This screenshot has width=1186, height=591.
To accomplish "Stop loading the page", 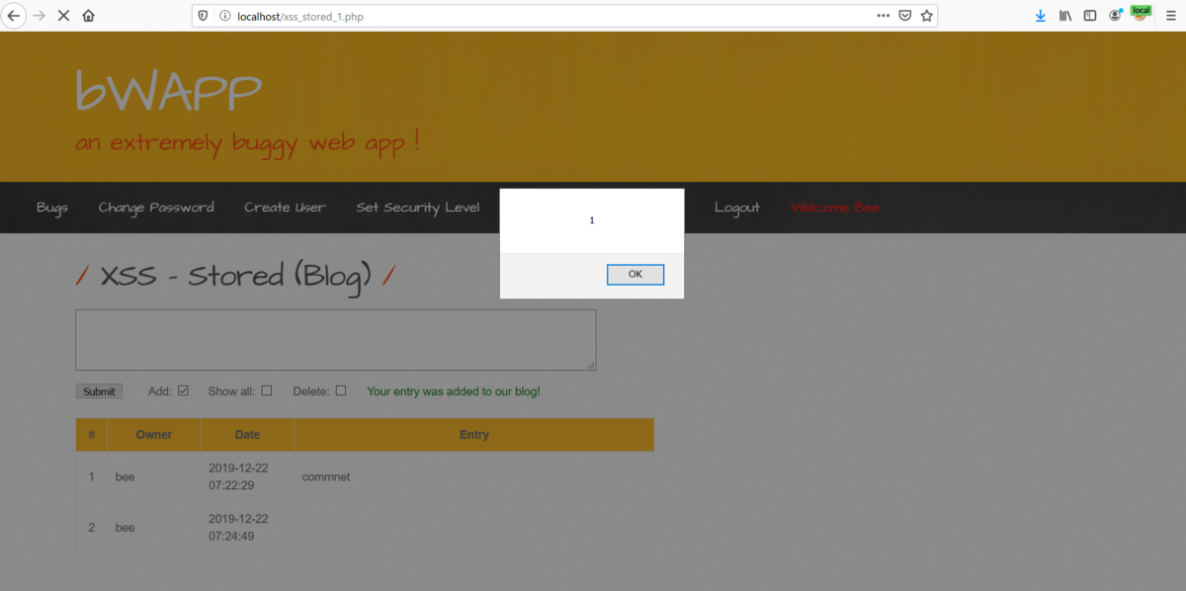I will click(x=63, y=16).
